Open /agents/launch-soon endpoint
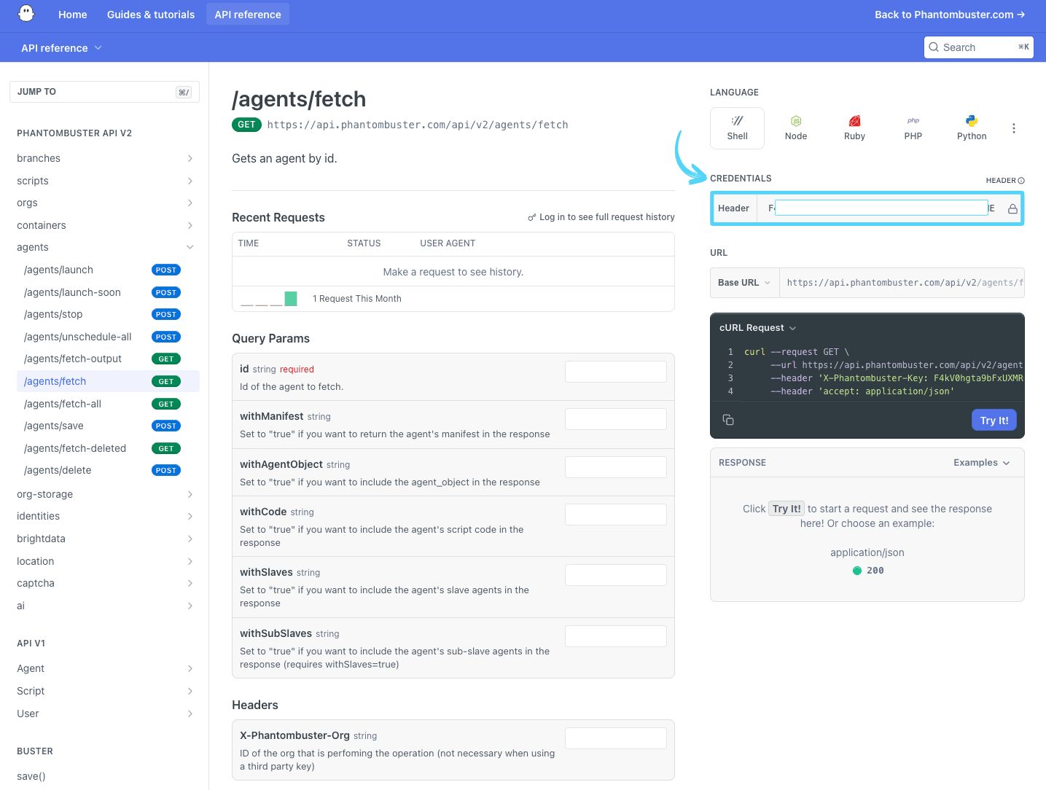 (108, 292)
